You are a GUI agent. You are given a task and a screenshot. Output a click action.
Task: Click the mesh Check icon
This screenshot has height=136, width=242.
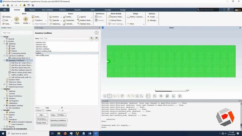[17, 19]
